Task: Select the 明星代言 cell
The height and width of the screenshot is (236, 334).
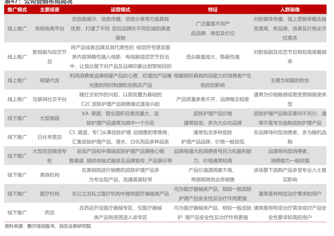Action: pos(50,80)
